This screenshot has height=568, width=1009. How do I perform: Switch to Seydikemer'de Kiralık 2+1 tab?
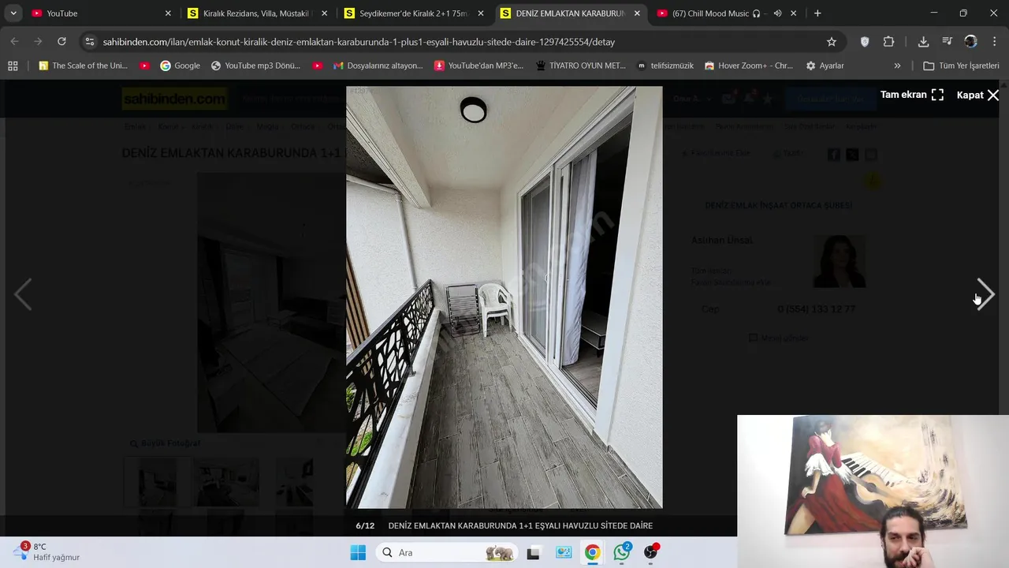coord(412,13)
